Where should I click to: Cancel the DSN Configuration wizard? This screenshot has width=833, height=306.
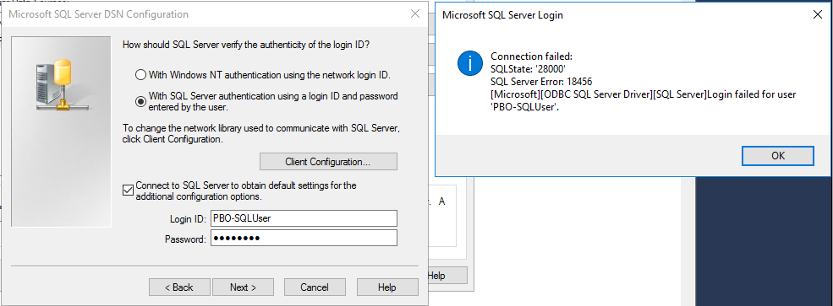coord(315,287)
